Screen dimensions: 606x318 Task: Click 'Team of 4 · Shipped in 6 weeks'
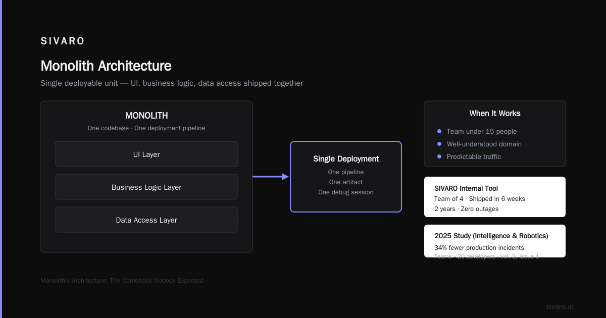[x=480, y=199]
